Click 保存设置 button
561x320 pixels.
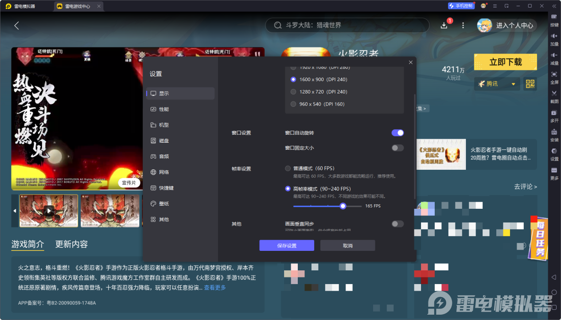[287, 246]
